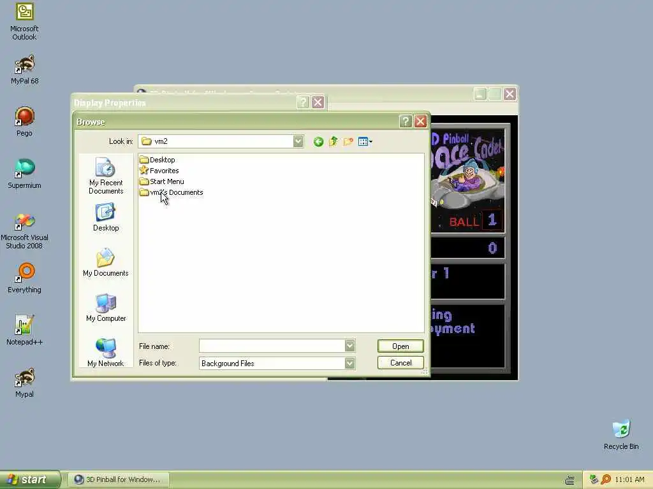This screenshot has width=653, height=489.
Task: Switch to 3D Pinball taskbar button
Action: (118, 479)
